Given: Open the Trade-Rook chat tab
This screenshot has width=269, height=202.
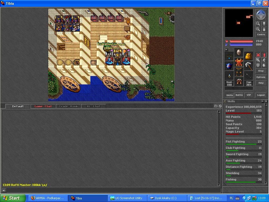Looking at the screenshot, I should (68, 106).
